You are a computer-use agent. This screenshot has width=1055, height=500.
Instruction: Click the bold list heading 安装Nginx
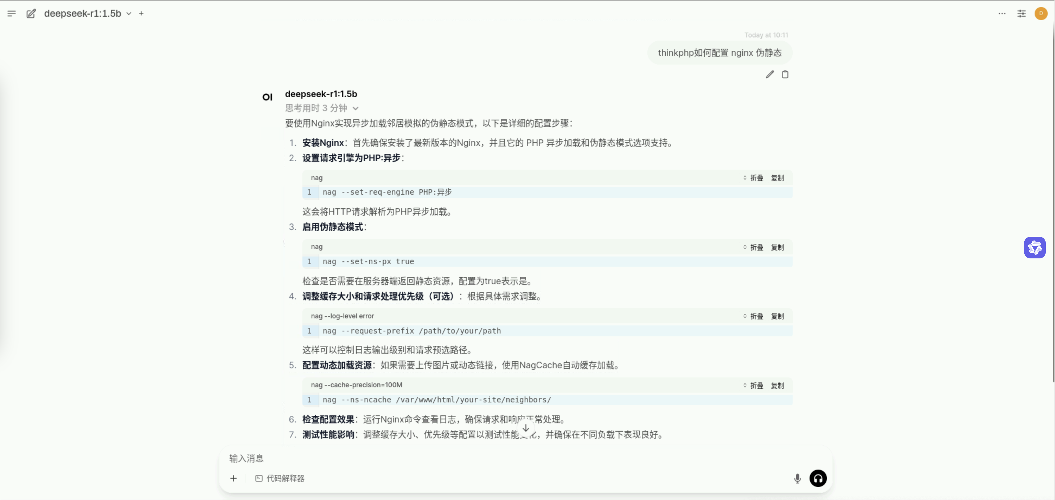tap(323, 143)
